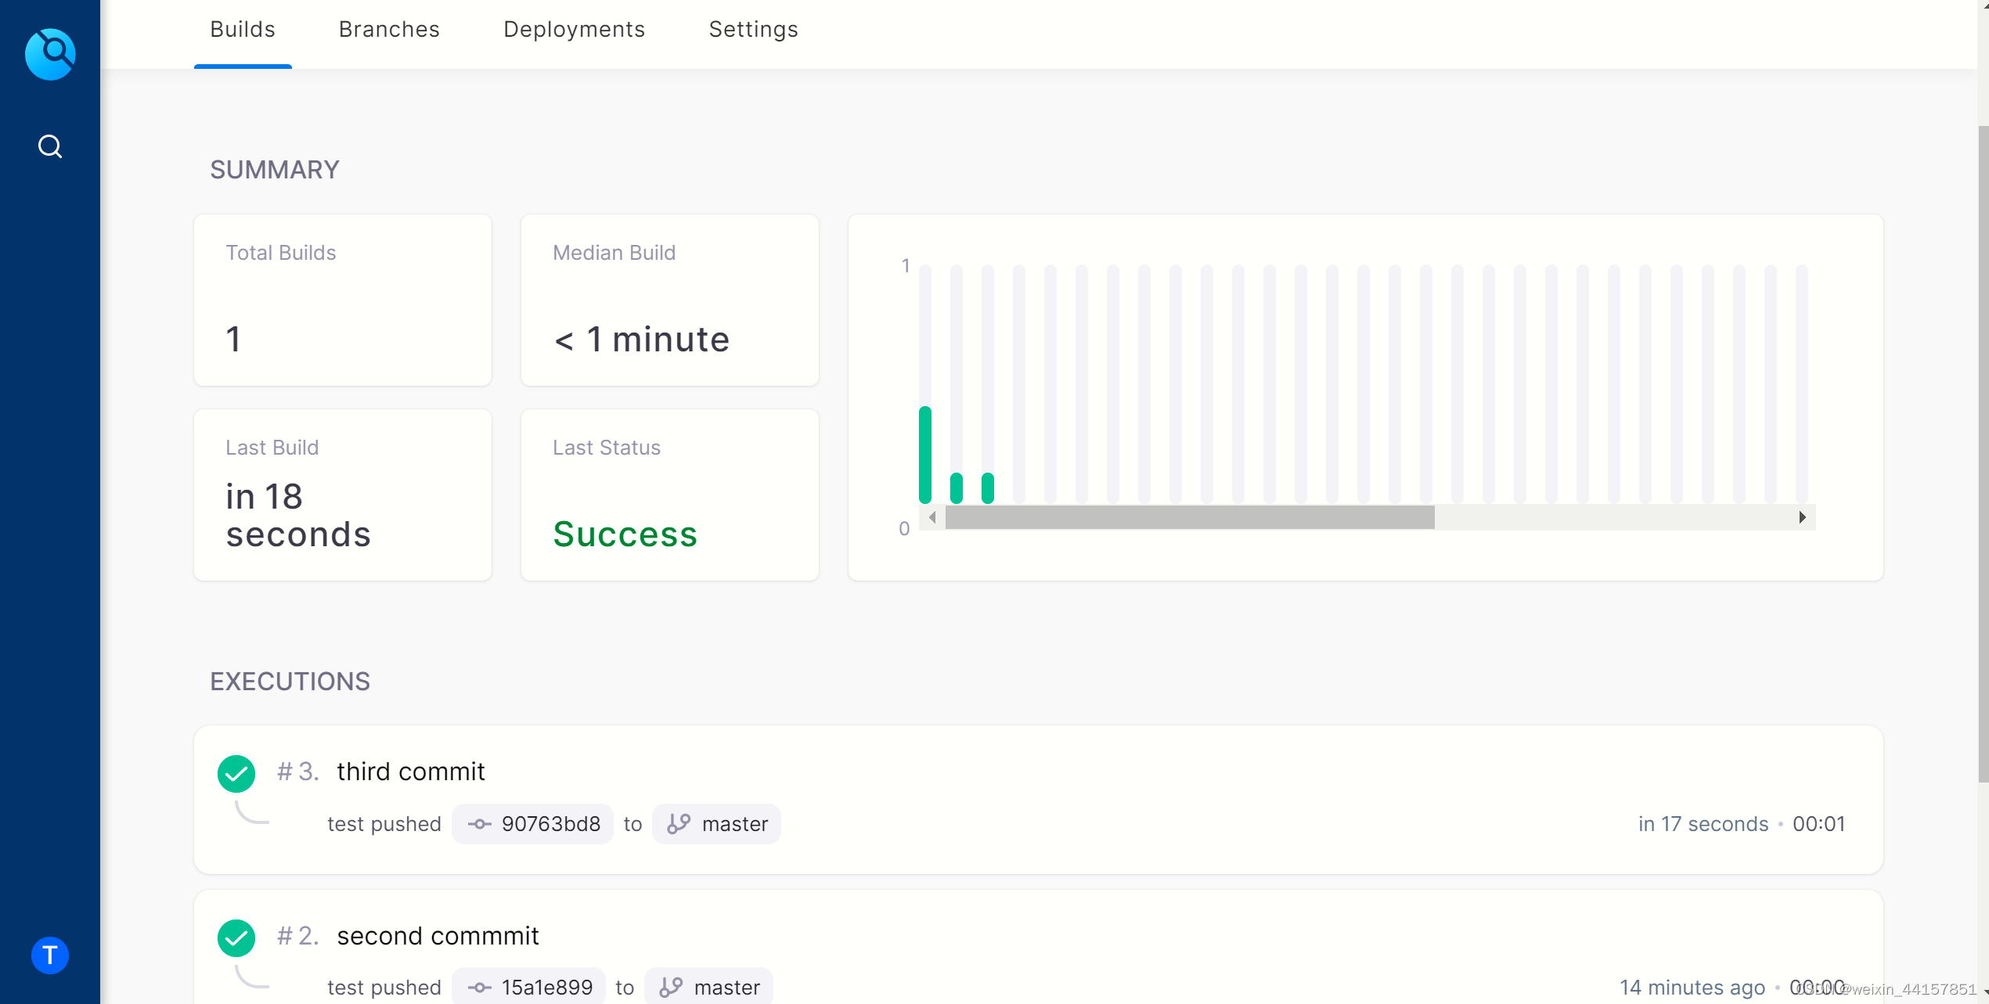
Task: Click on master branch label link
Action: [715, 821]
